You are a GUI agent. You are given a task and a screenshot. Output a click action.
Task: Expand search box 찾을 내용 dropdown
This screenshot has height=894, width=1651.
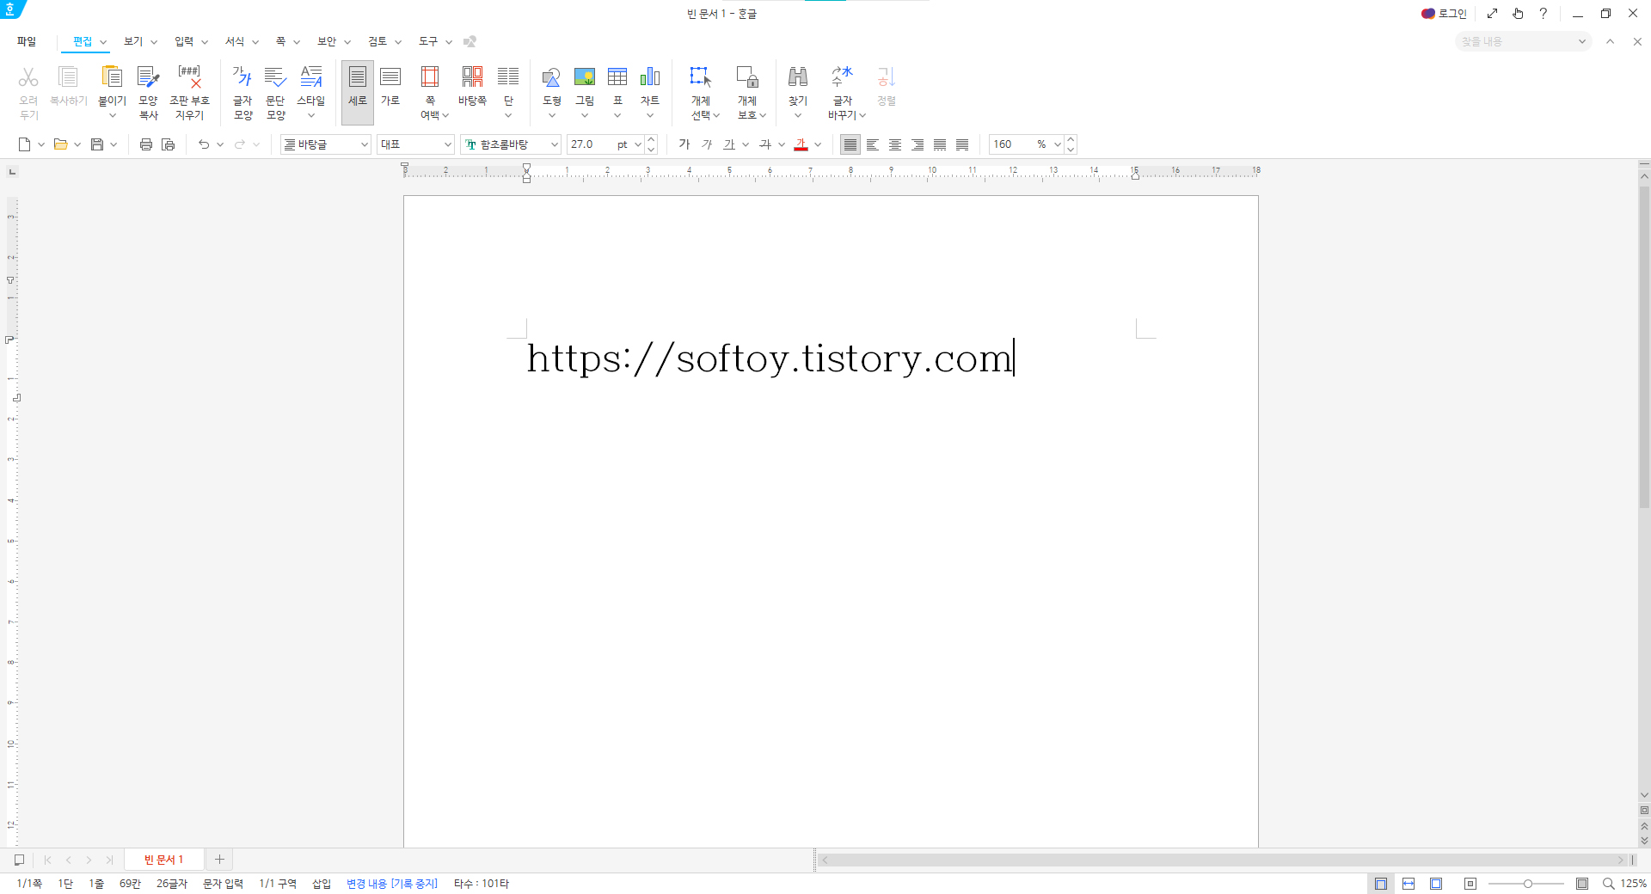pyautogui.click(x=1581, y=41)
